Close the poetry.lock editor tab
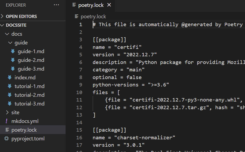The width and height of the screenshot is (245, 152). click(x=109, y=5)
